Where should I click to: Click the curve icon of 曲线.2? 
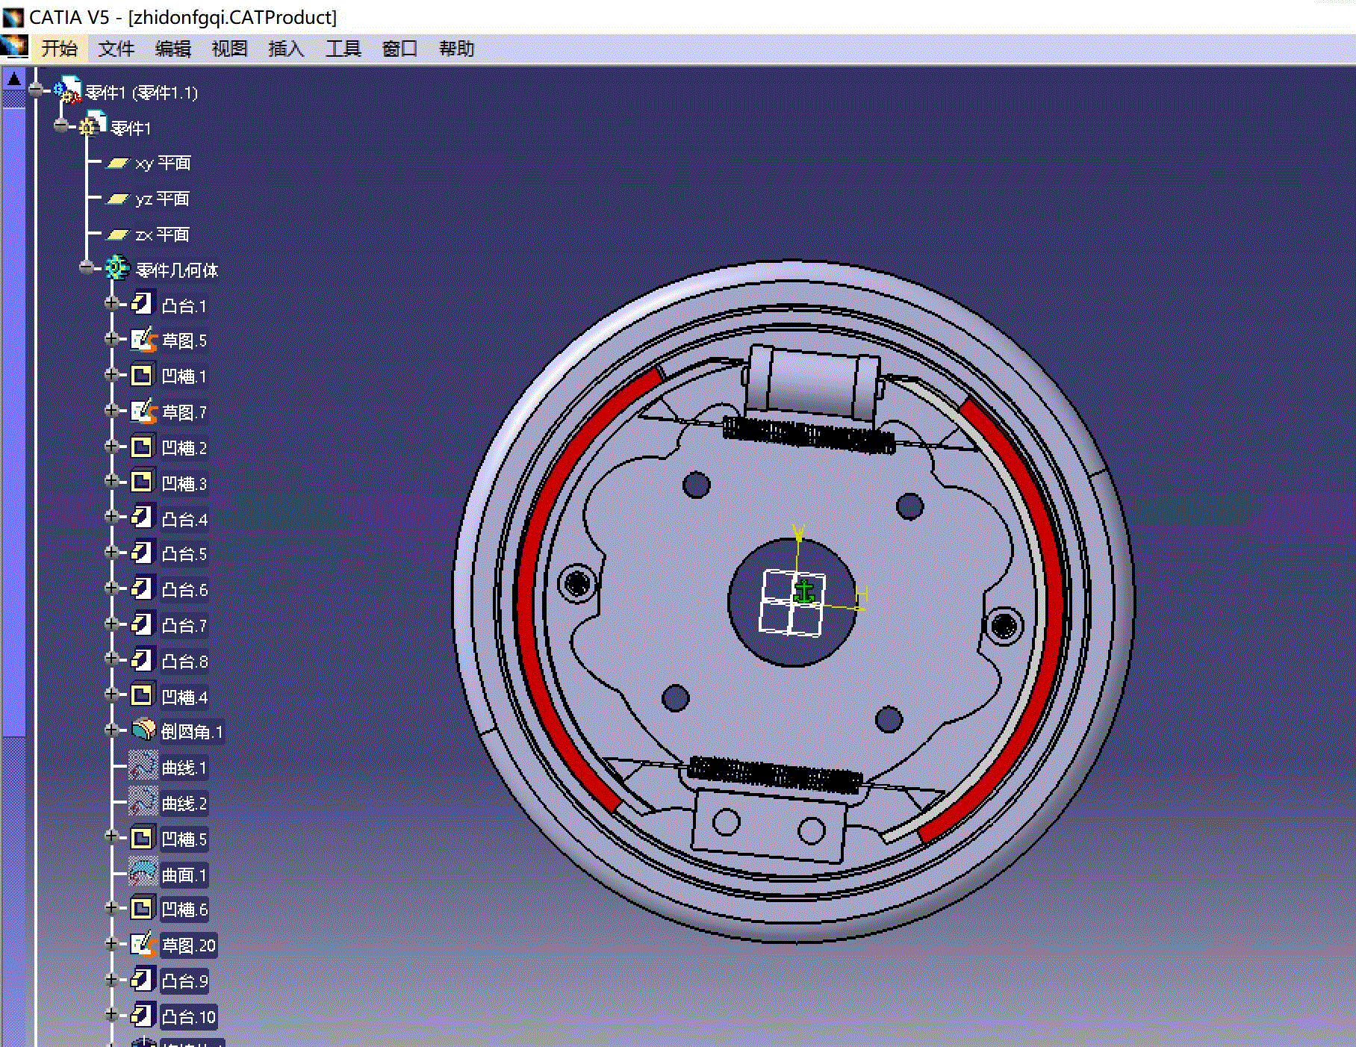click(x=143, y=802)
